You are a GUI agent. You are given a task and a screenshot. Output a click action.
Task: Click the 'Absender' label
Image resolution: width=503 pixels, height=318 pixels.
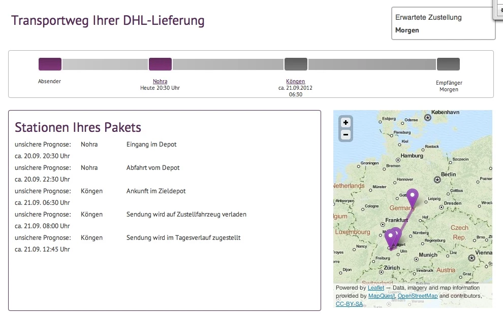[49, 81]
